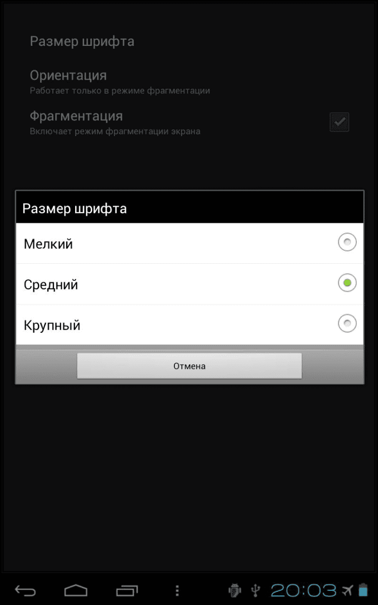Tap the battery status icon
This screenshot has width=378, height=605.
[363, 590]
